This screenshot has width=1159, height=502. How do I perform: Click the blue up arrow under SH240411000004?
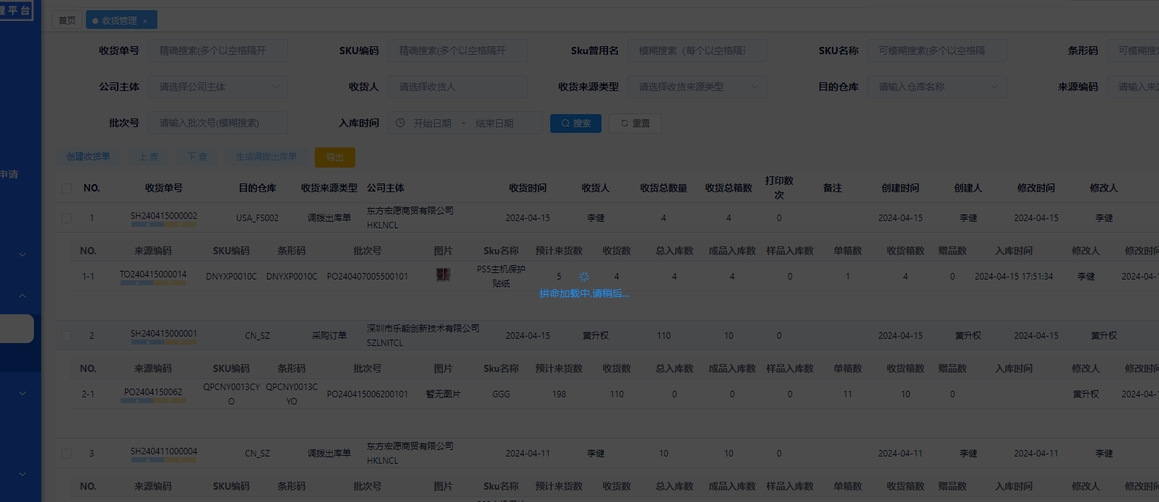(x=147, y=460)
